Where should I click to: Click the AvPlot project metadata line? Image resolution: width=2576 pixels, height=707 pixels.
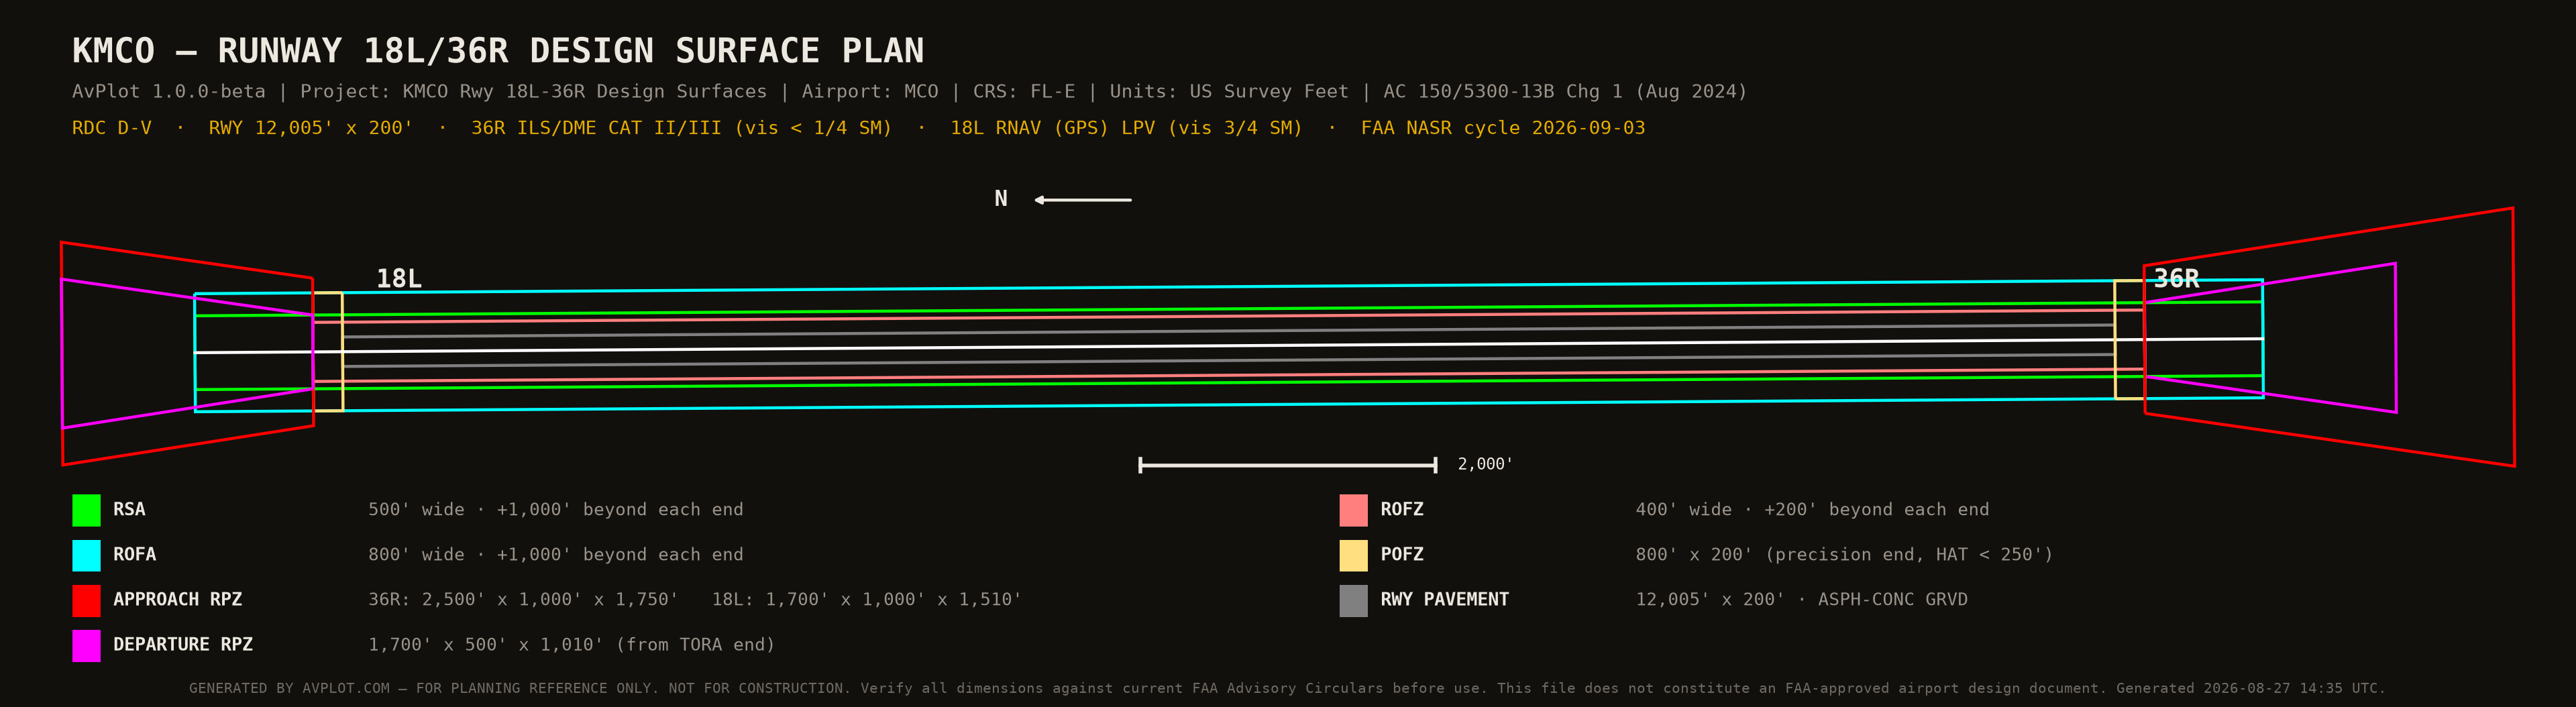pos(909,92)
